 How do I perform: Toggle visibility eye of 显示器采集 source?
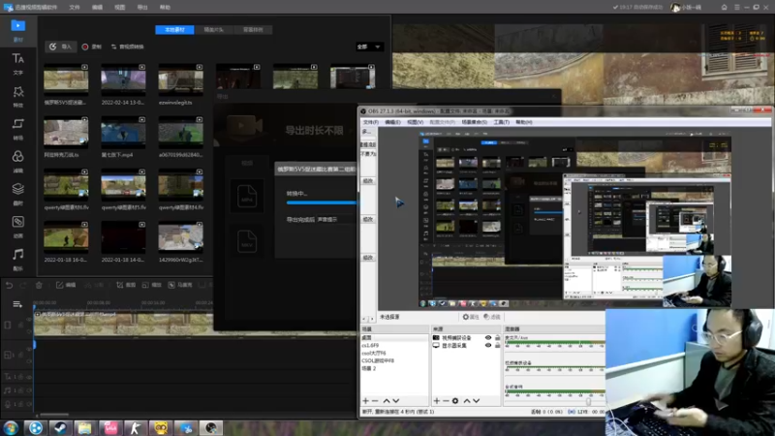488,346
